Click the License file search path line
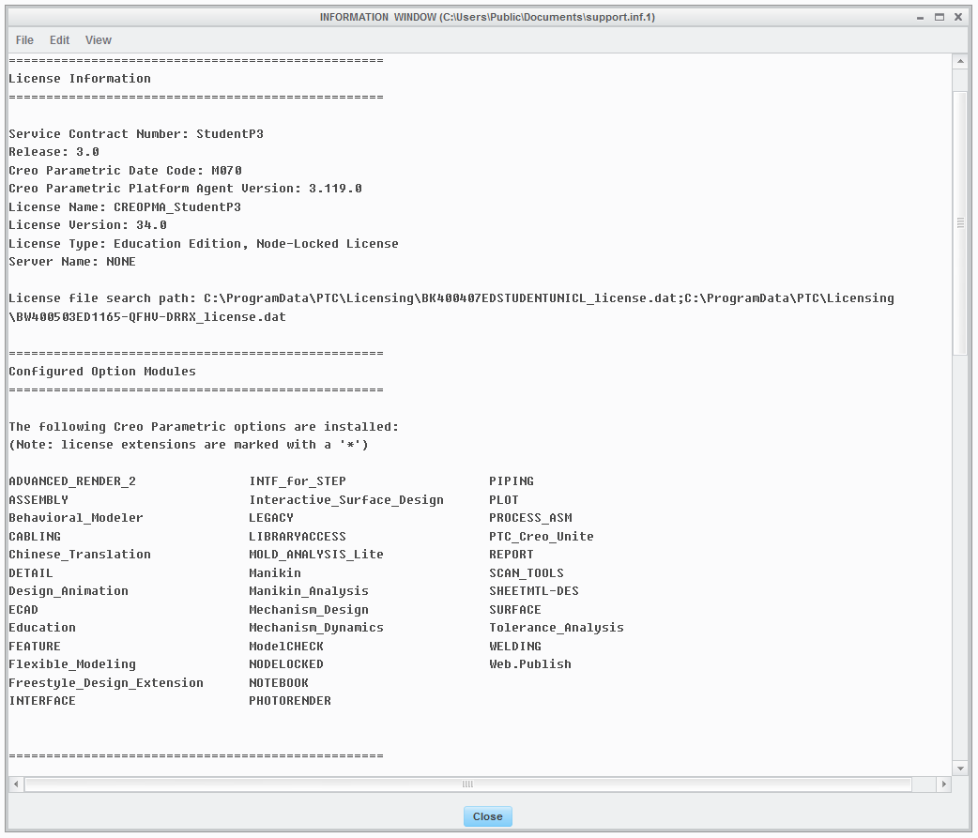The image size is (978, 838). (451, 298)
